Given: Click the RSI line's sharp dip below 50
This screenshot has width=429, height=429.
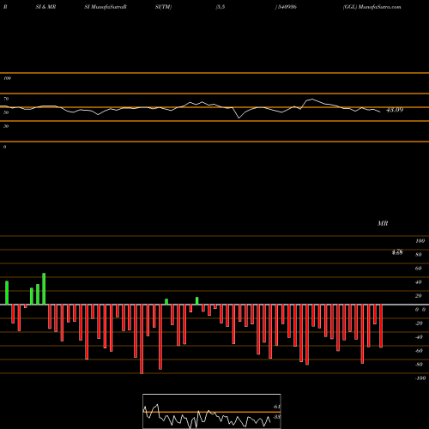Looking at the screenshot, I should click(239, 118).
